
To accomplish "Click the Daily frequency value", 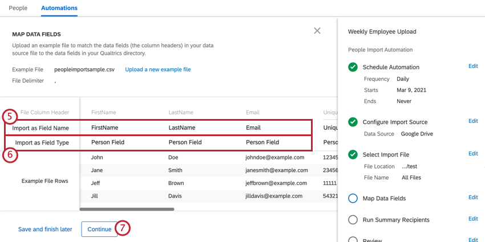I will point(403,79).
